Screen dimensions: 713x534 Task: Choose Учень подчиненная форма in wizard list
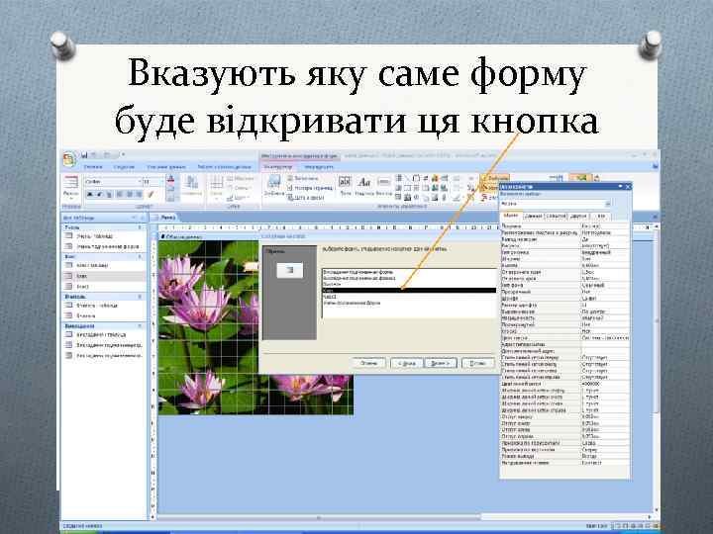coord(409,303)
